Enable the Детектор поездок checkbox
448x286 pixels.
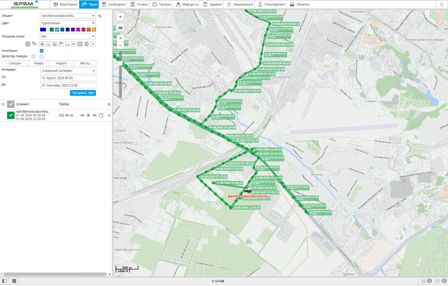point(42,56)
